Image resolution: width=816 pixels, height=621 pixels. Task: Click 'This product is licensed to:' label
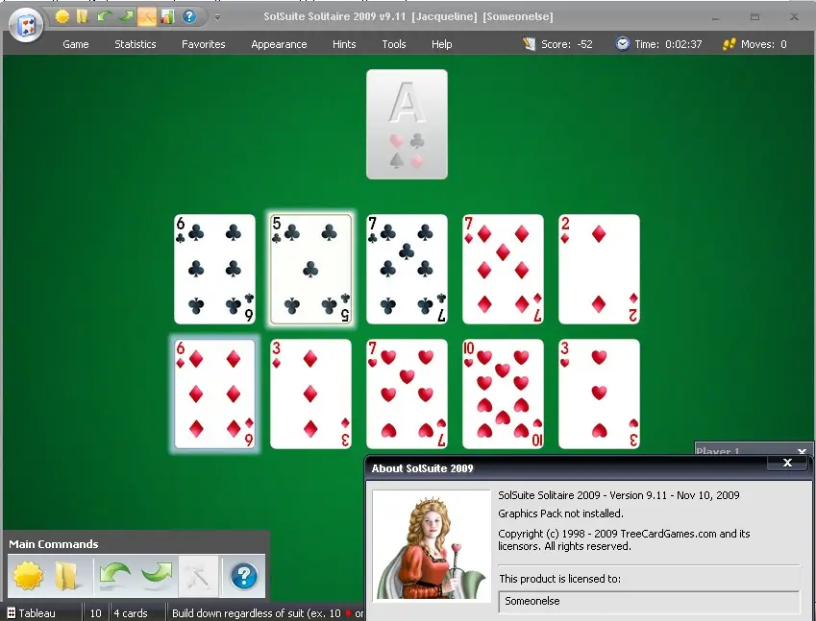(560, 579)
